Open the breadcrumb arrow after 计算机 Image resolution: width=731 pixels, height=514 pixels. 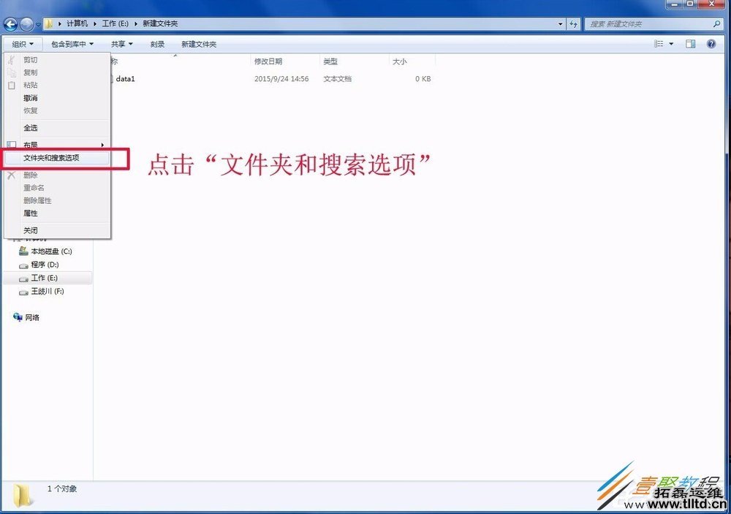(x=94, y=23)
